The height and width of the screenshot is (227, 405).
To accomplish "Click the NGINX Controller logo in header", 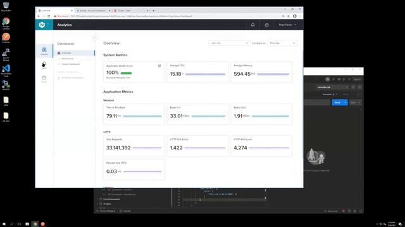I will pos(42,25).
